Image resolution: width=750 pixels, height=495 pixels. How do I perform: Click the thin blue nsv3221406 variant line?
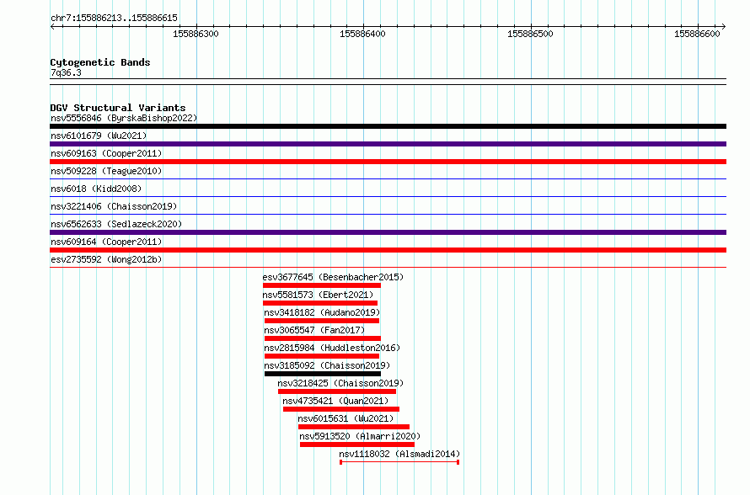[388, 215]
